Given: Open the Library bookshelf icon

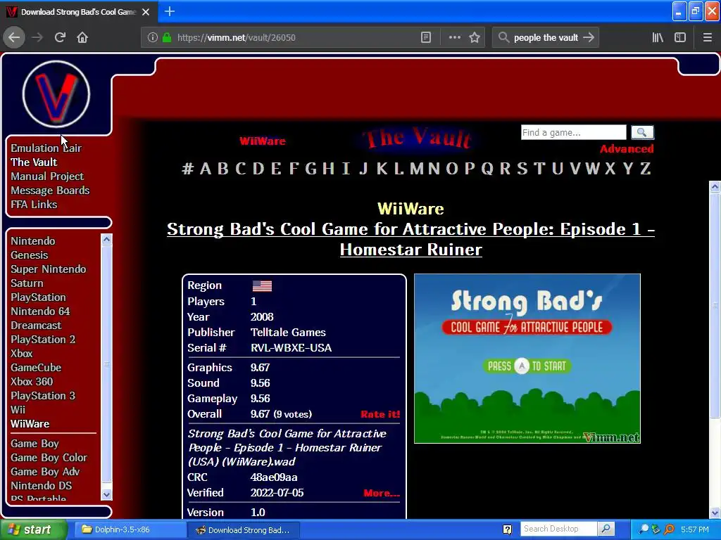Looking at the screenshot, I should click(x=658, y=38).
